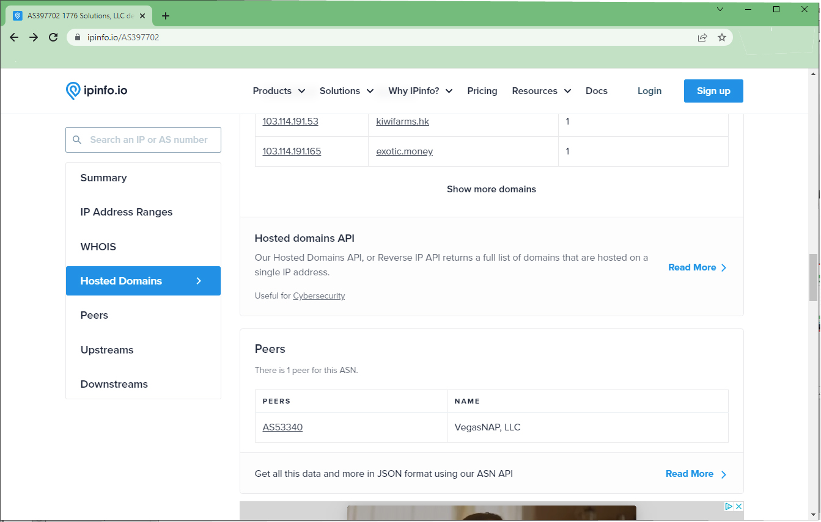821x522 pixels.
Task: Click the AdChoices icon on ad
Action: [729, 507]
